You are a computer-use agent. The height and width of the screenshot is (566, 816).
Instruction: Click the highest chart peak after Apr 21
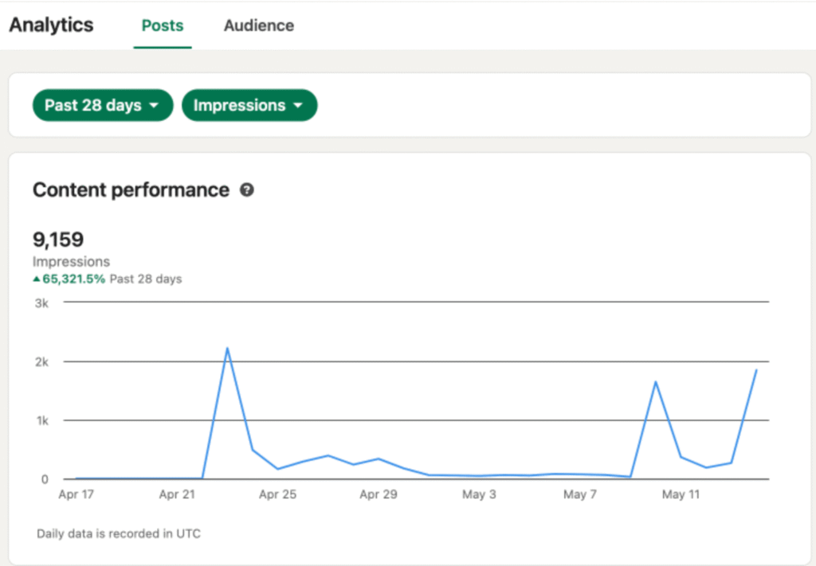tap(227, 348)
